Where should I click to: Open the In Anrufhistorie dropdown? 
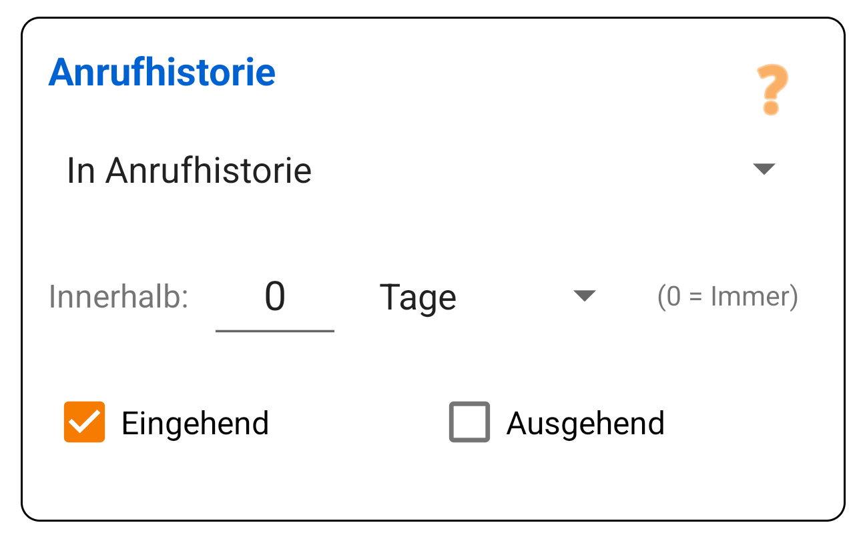[x=189, y=170]
